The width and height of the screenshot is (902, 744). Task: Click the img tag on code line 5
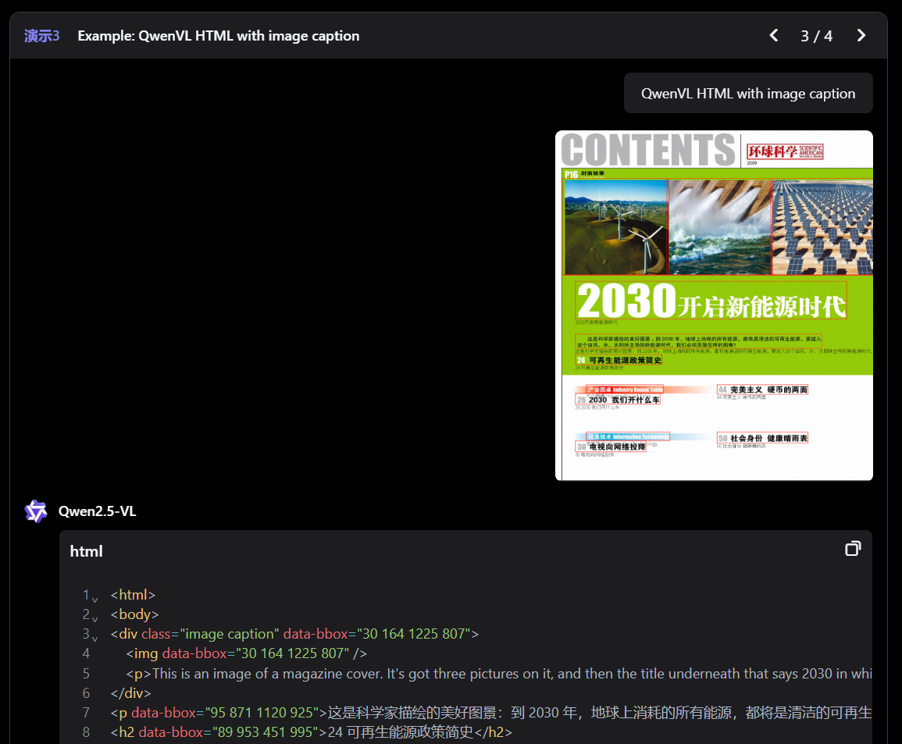(x=146, y=653)
